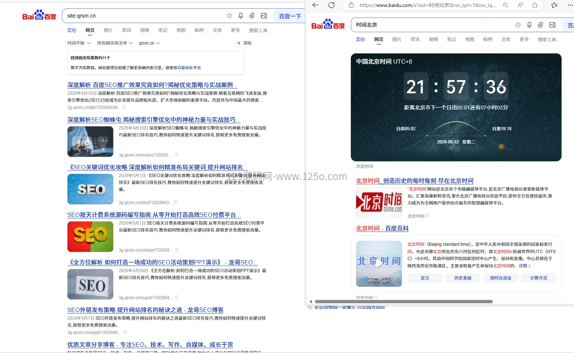Screen dimensions: 574x353
Task: Click horizontal scrollbar of right window
Action: [404, 302]
